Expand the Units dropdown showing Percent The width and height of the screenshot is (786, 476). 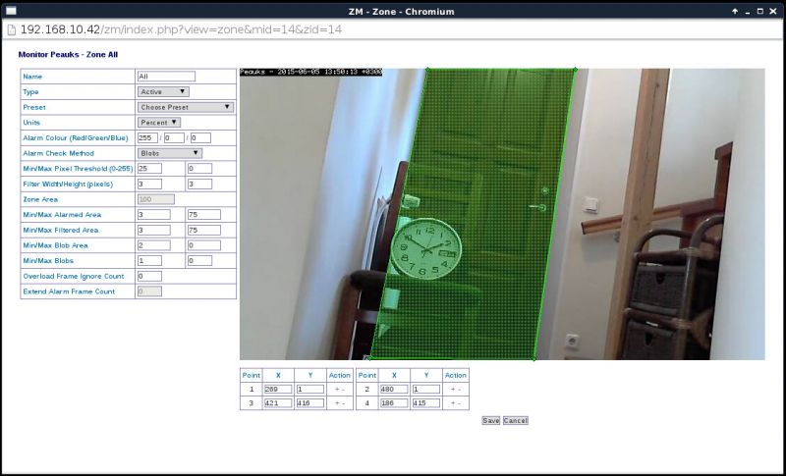click(159, 123)
